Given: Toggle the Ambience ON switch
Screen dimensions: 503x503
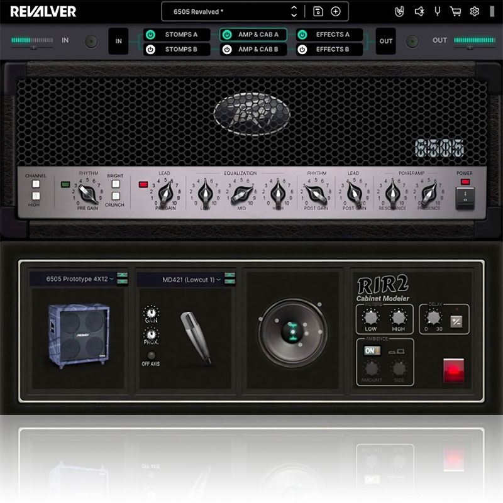Looking at the screenshot, I should pos(370,350).
